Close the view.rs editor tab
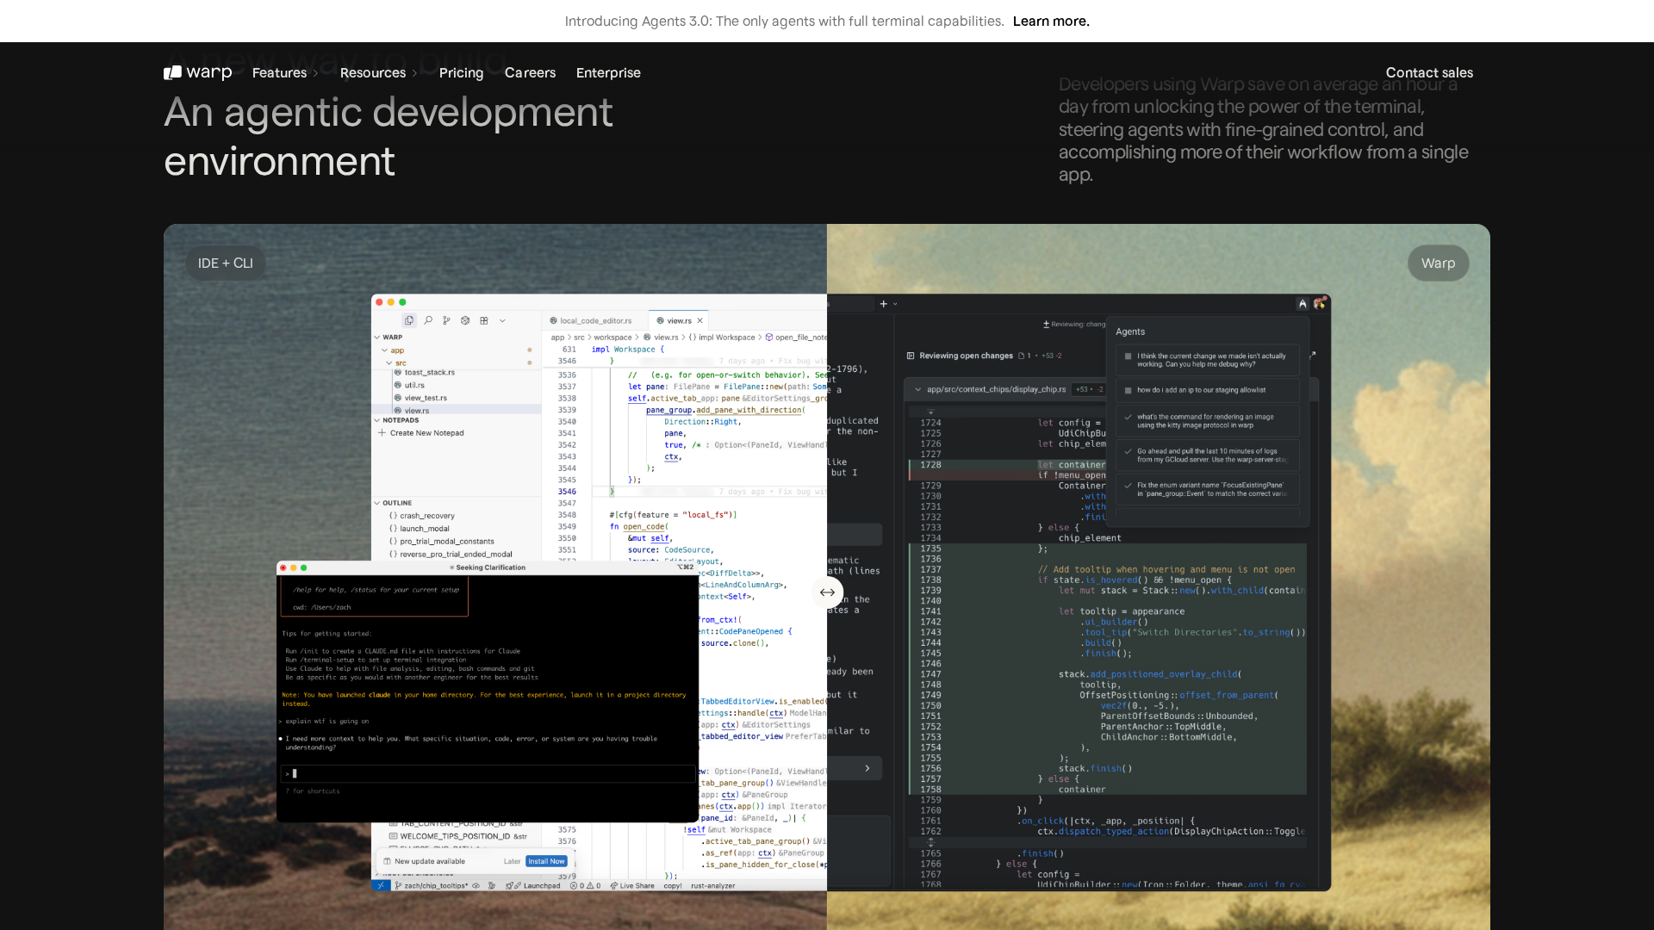Image resolution: width=1654 pixels, height=930 pixels. [700, 320]
